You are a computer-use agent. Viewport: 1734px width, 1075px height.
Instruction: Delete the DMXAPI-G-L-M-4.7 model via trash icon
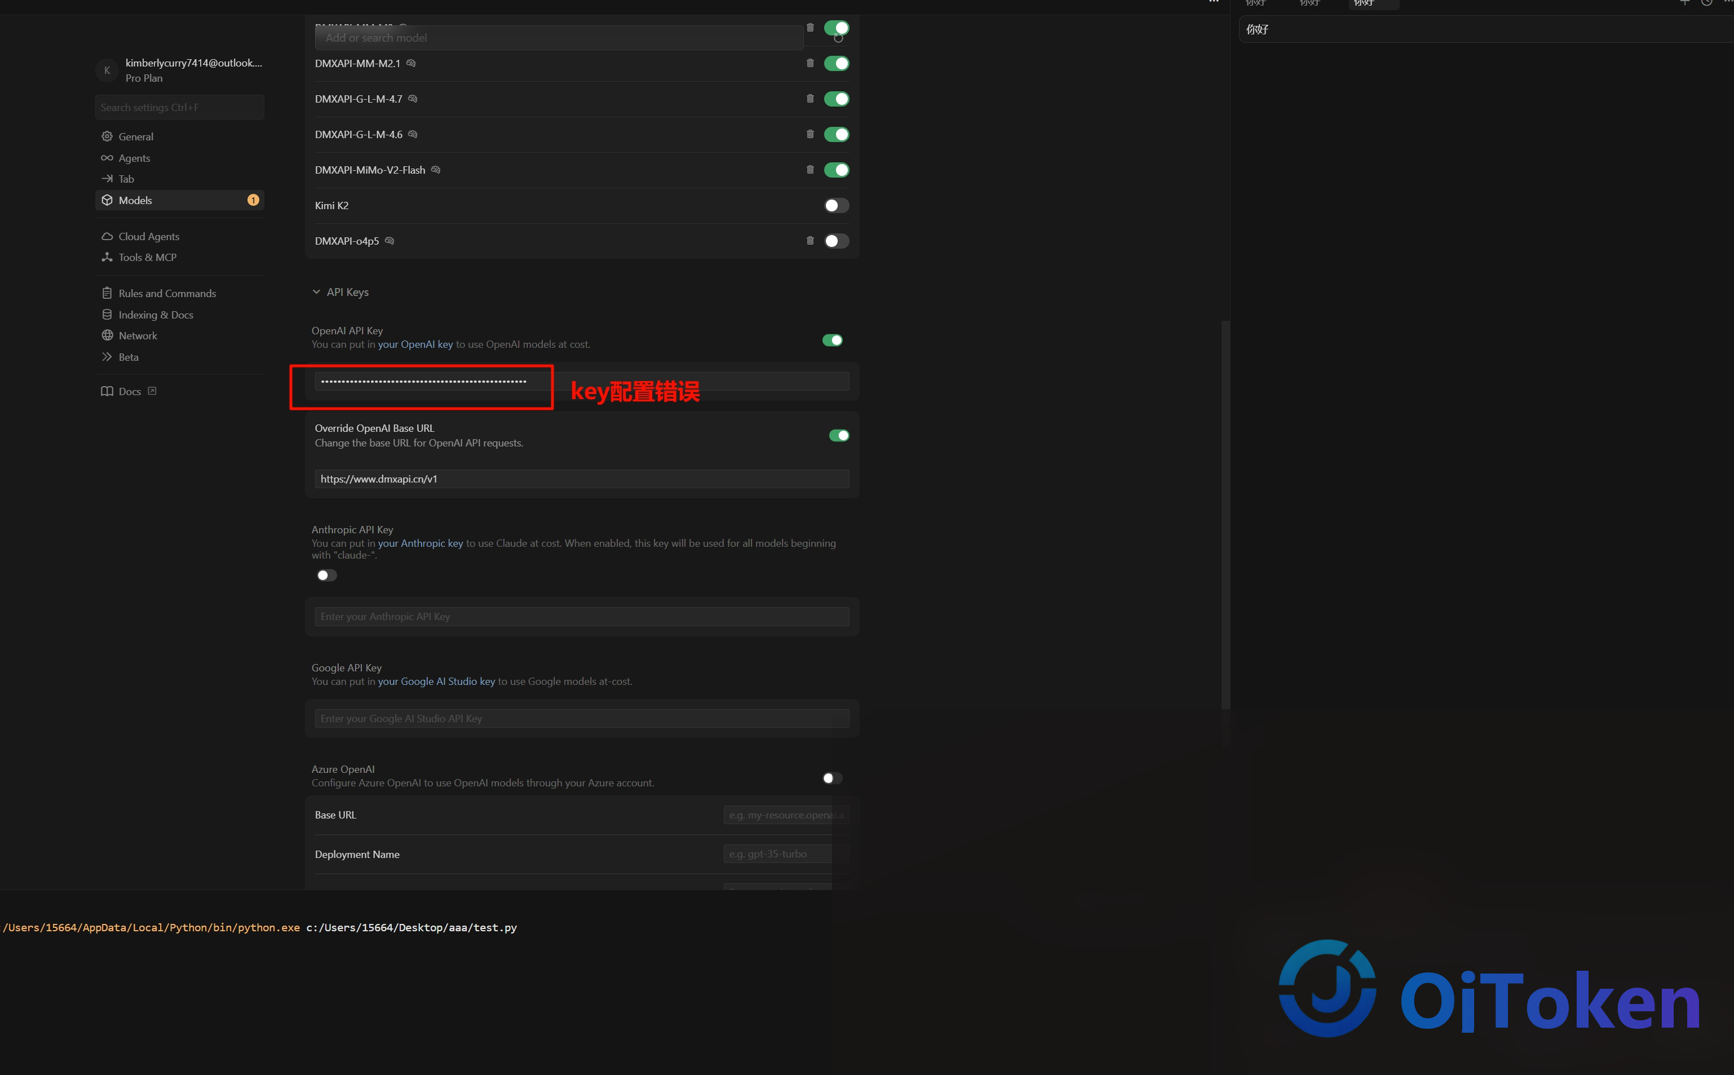click(810, 99)
